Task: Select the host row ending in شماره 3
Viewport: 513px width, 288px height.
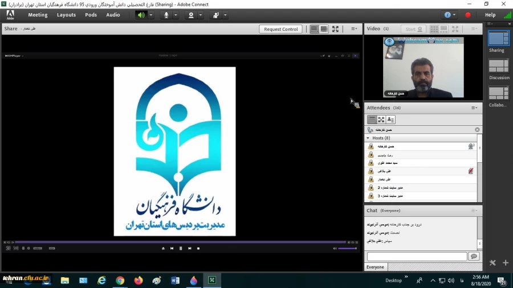Action: click(421, 196)
